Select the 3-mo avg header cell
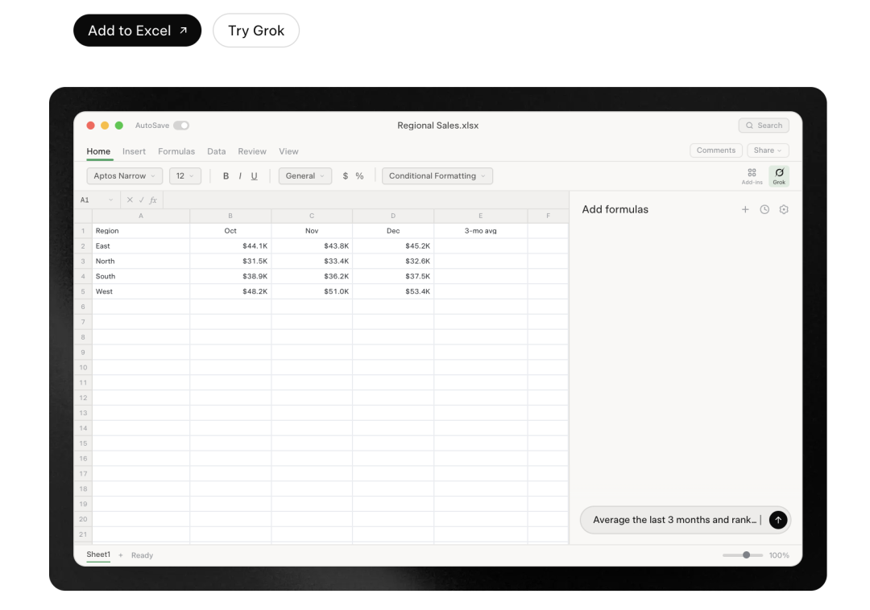The image size is (870, 610). pyautogui.click(x=480, y=231)
